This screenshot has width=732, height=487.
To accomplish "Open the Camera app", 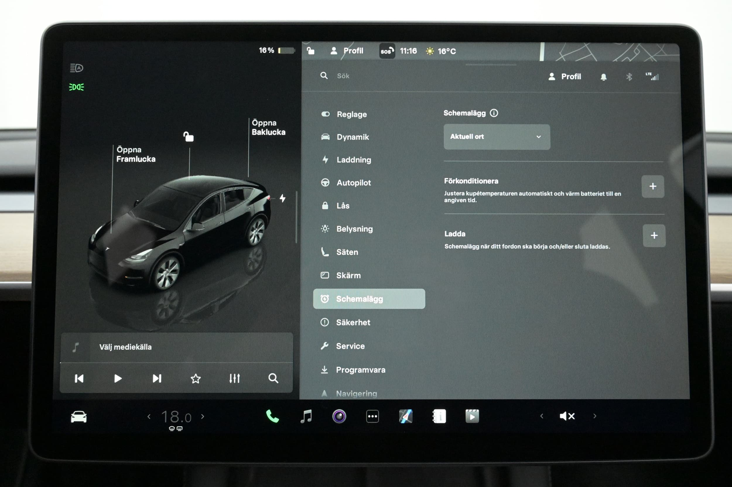I will click(339, 416).
